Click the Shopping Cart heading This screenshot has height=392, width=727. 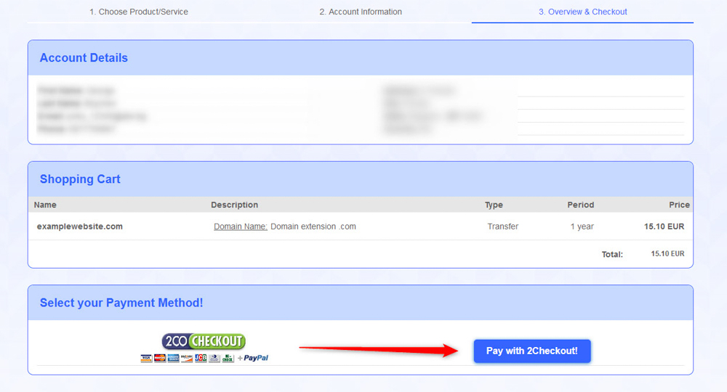(x=80, y=179)
